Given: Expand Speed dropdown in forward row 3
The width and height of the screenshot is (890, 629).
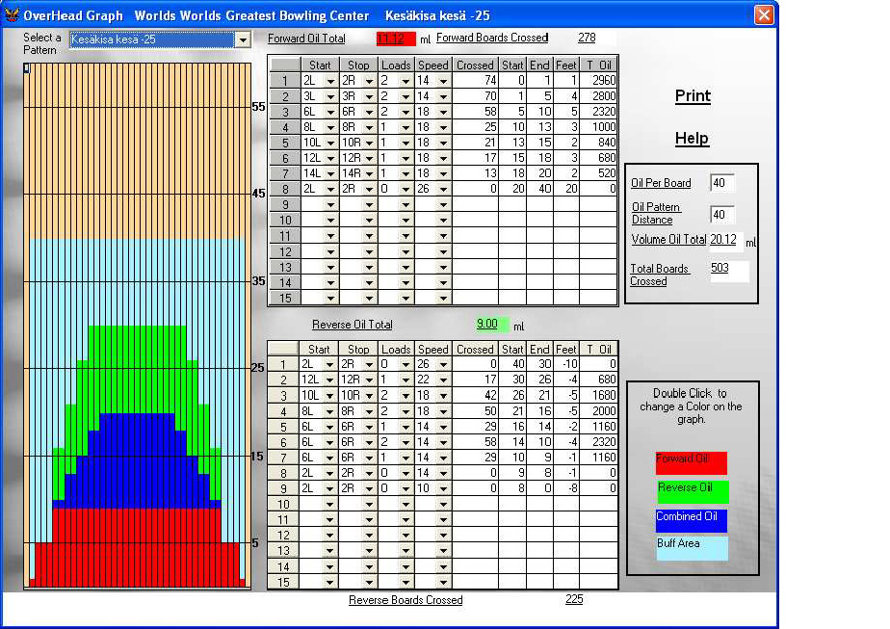Looking at the screenshot, I should tap(443, 112).
